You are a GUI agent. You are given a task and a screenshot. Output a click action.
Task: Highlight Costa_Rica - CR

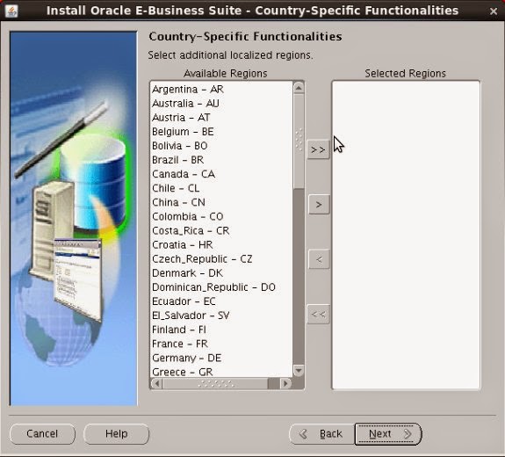click(191, 231)
